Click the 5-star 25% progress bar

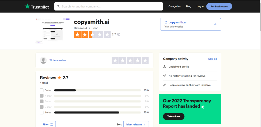click(98, 90)
